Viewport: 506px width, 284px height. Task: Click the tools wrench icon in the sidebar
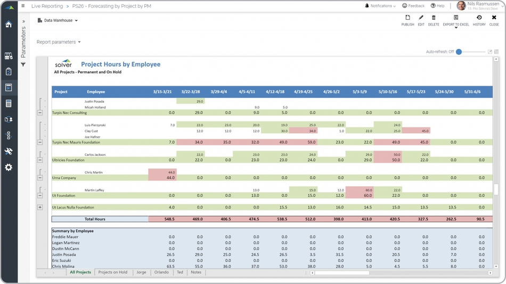coord(9,152)
